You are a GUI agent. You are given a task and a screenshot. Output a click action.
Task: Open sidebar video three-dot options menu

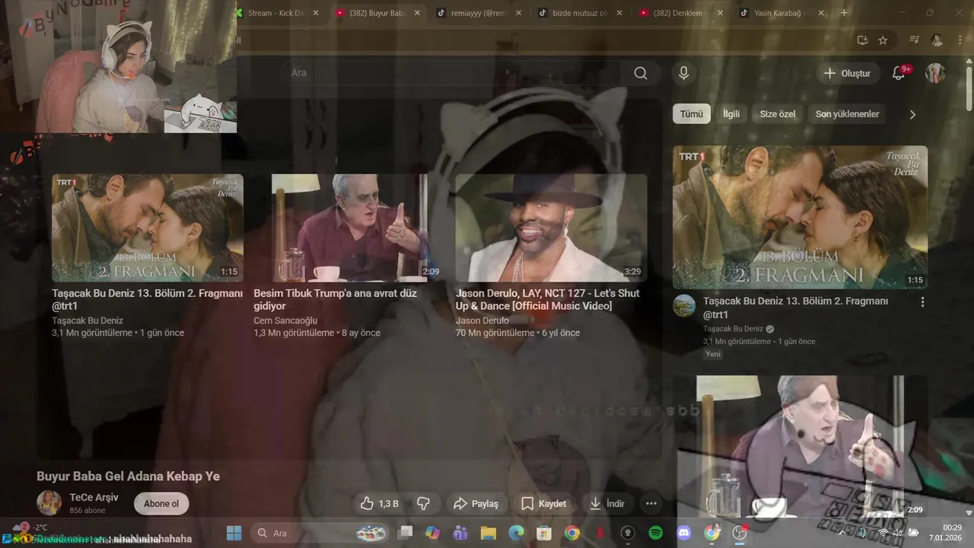[x=922, y=302]
